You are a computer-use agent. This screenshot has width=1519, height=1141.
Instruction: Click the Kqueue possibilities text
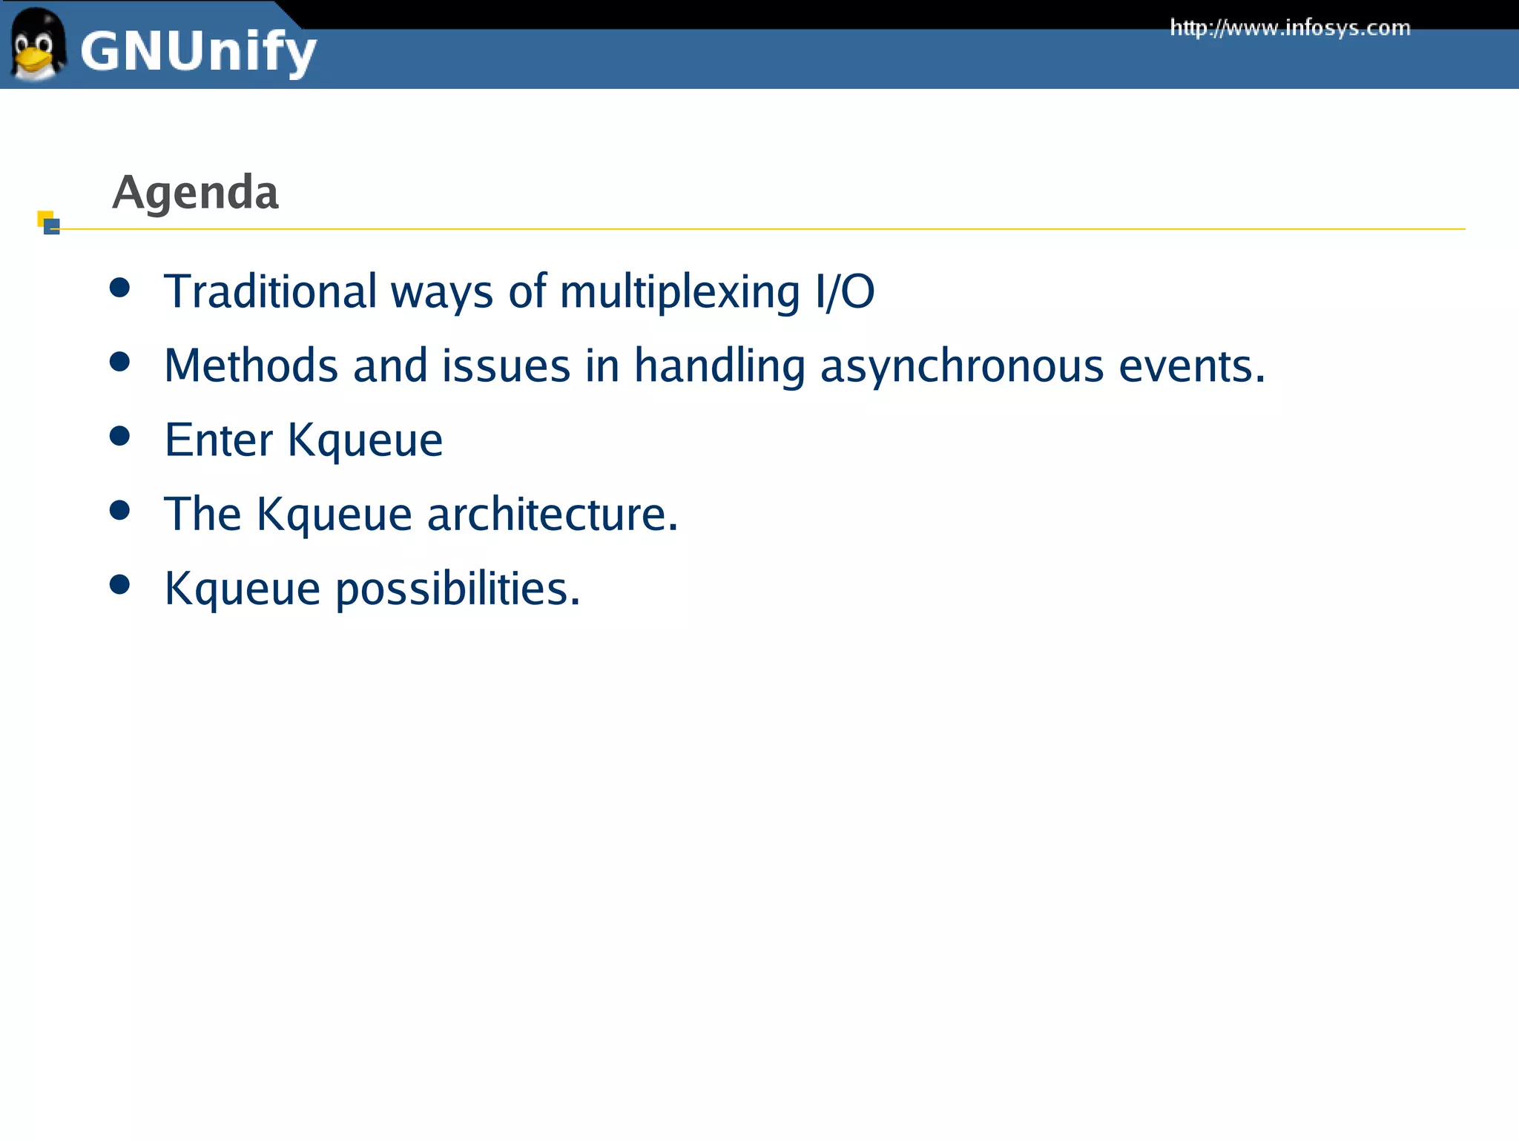coord(372,589)
